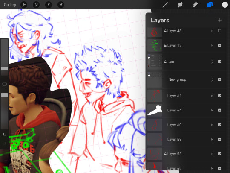Hide Layer 60 using its checkbox
Viewport: 230px width, 173px height.
(x=220, y=125)
